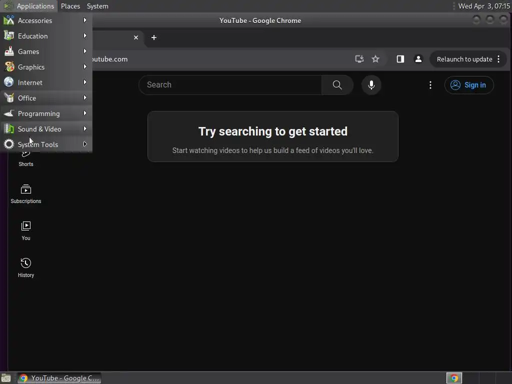Open Subscriptions in YouTube sidebar
Viewport: 512px width, 384px height.
point(26,194)
